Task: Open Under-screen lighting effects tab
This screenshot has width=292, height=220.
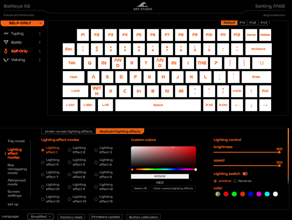Action: tap(68, 131)
